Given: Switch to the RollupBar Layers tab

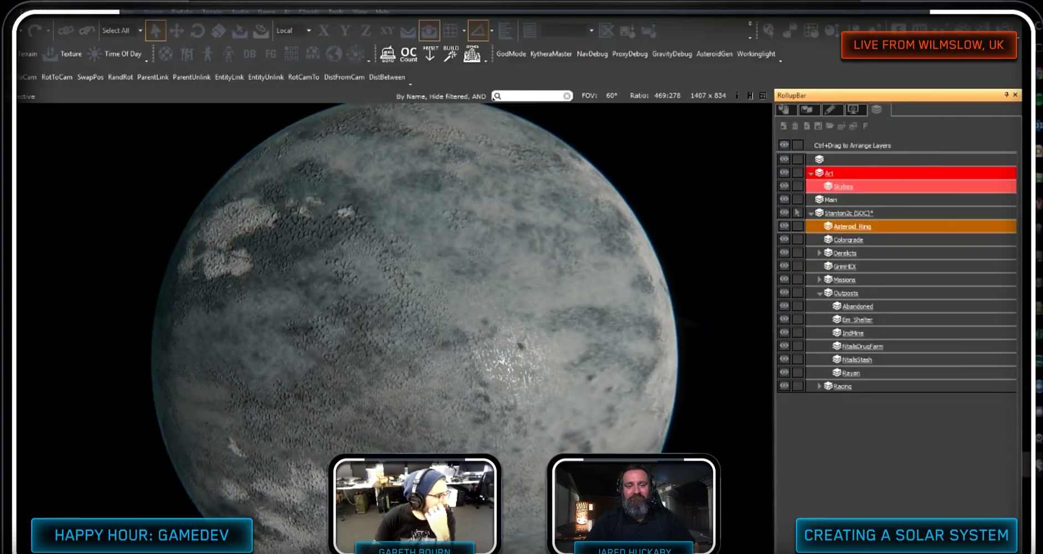Looking at the screenshot, I should tap(877, 109).
